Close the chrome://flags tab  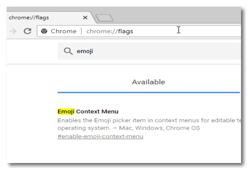(x=85, y=18)
